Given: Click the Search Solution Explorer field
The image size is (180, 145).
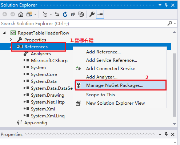Looking at the screenshot, I should (84, 24).
